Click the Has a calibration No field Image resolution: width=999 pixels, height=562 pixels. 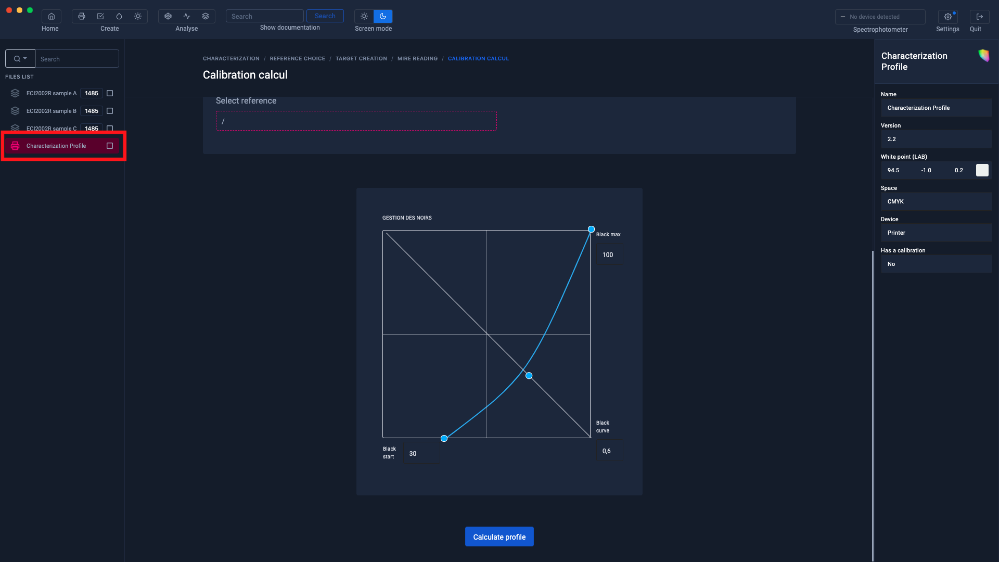pyautogui.click(x=936, y=264)
